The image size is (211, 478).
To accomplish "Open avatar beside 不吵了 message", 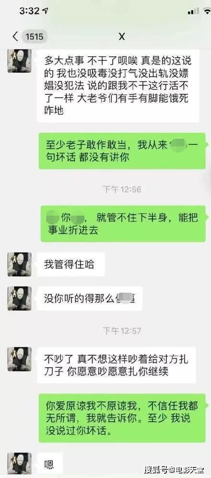I will (20, 359).
